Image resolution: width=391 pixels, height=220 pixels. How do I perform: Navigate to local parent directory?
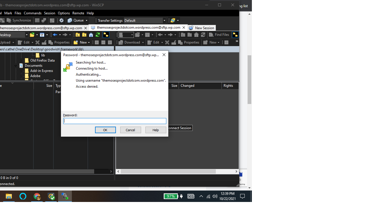click(78, 35)
